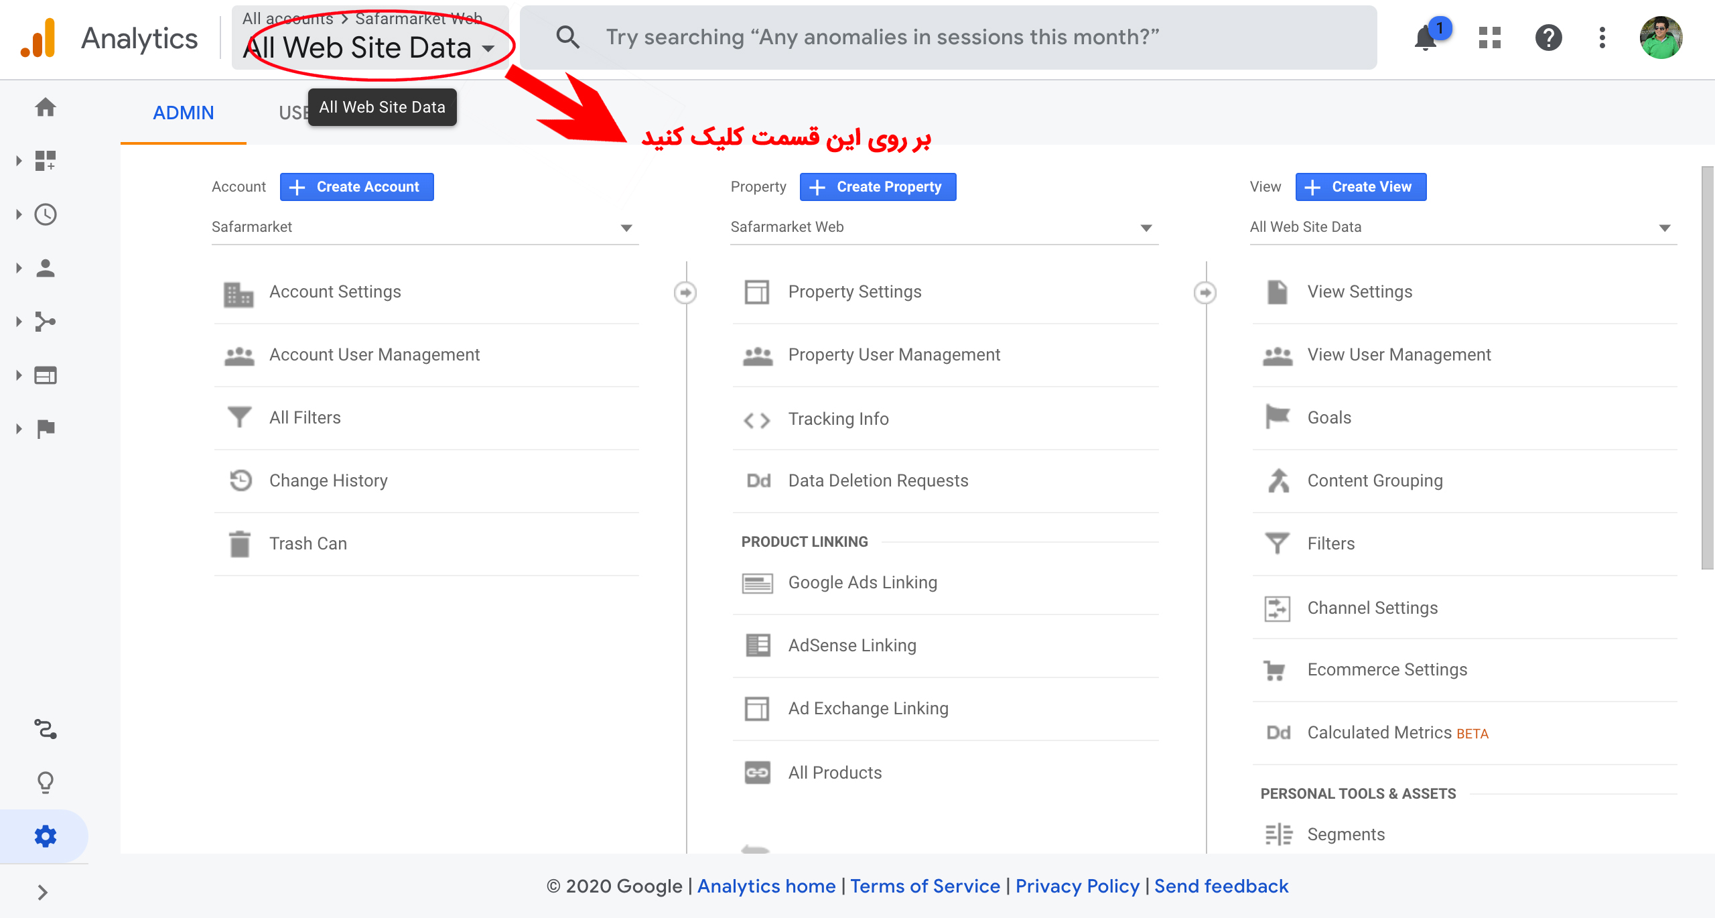Open Goals in View column

click(x=1464, y=418)
